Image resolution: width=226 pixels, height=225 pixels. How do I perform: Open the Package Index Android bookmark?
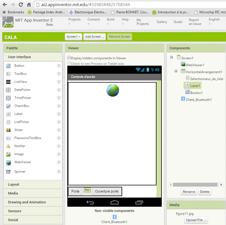coord(46,12)
